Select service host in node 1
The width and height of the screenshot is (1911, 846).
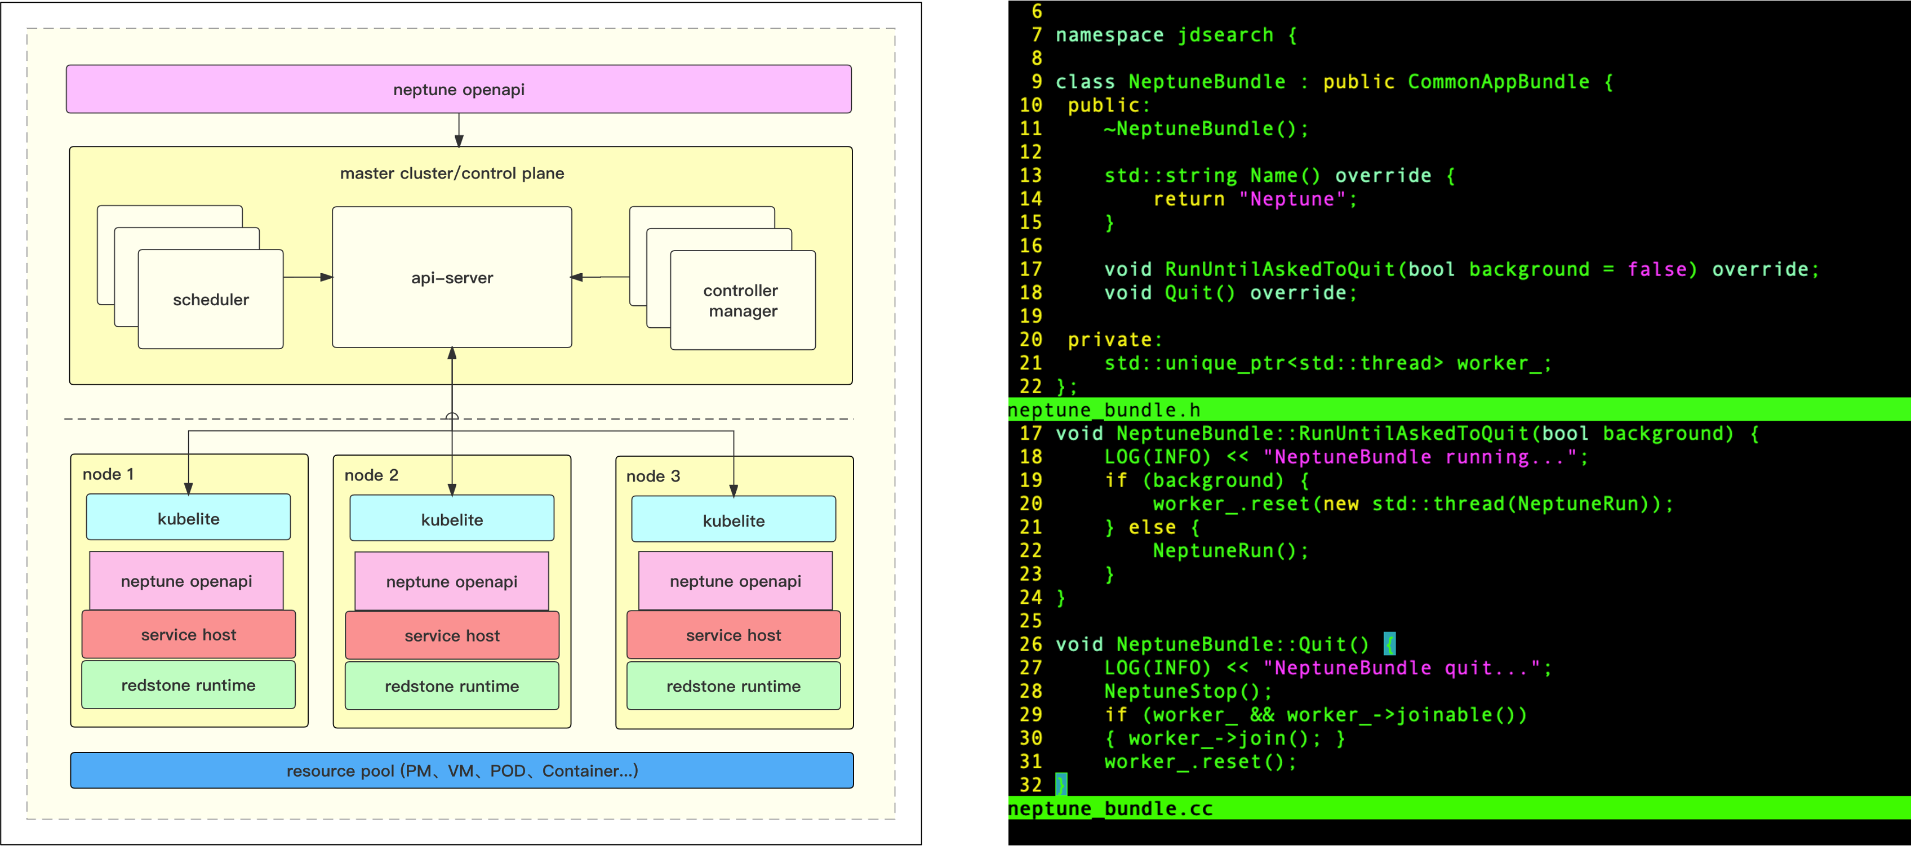coord(188,635)
